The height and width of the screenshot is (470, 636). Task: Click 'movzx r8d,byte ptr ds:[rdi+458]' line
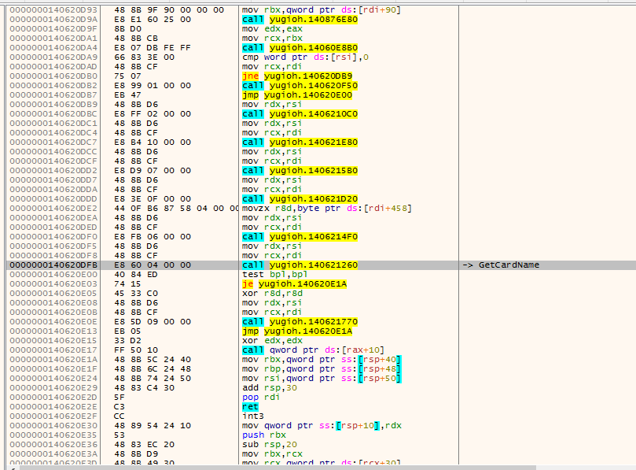327,208
